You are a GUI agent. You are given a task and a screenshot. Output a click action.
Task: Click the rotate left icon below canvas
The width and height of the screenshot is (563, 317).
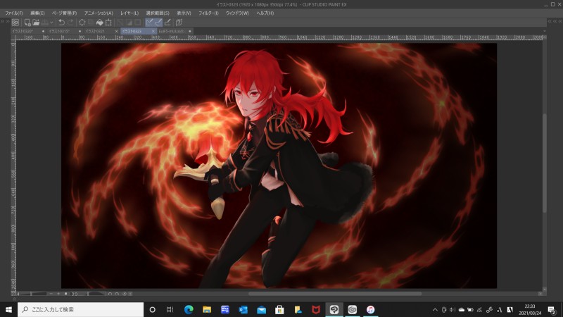110,294
